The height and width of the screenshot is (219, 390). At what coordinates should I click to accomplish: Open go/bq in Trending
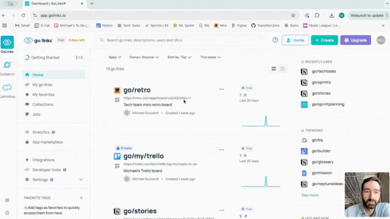click(x=317, y=140)
